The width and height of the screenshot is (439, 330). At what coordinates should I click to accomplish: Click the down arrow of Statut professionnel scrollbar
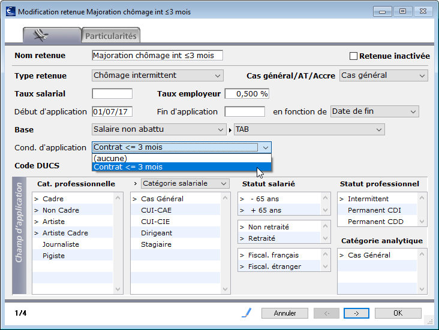coord(422,222)
